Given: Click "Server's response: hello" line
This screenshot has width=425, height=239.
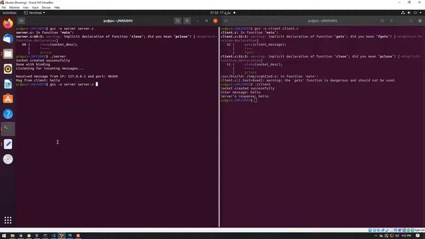Looking at the screenshot, I should [244, 96].
